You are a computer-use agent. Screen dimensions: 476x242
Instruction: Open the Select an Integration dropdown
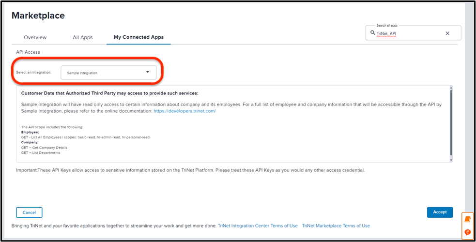coord(108,73)
